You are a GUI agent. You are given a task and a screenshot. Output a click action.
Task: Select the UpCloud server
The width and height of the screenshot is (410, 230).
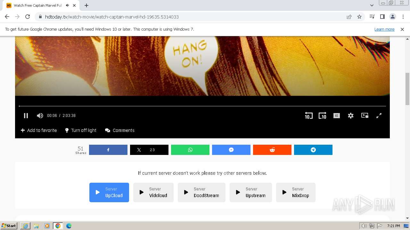(x=109, y=192)
